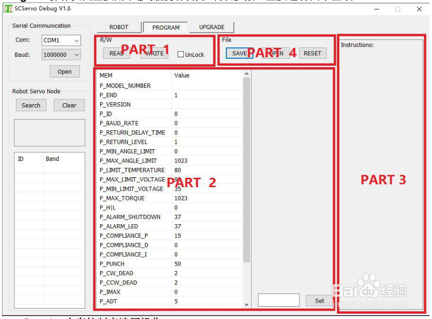Viewport: 432px width, 319px height.
Task: Select the P_COMPLIANCE_P row
Action: (x=170, y=236)
